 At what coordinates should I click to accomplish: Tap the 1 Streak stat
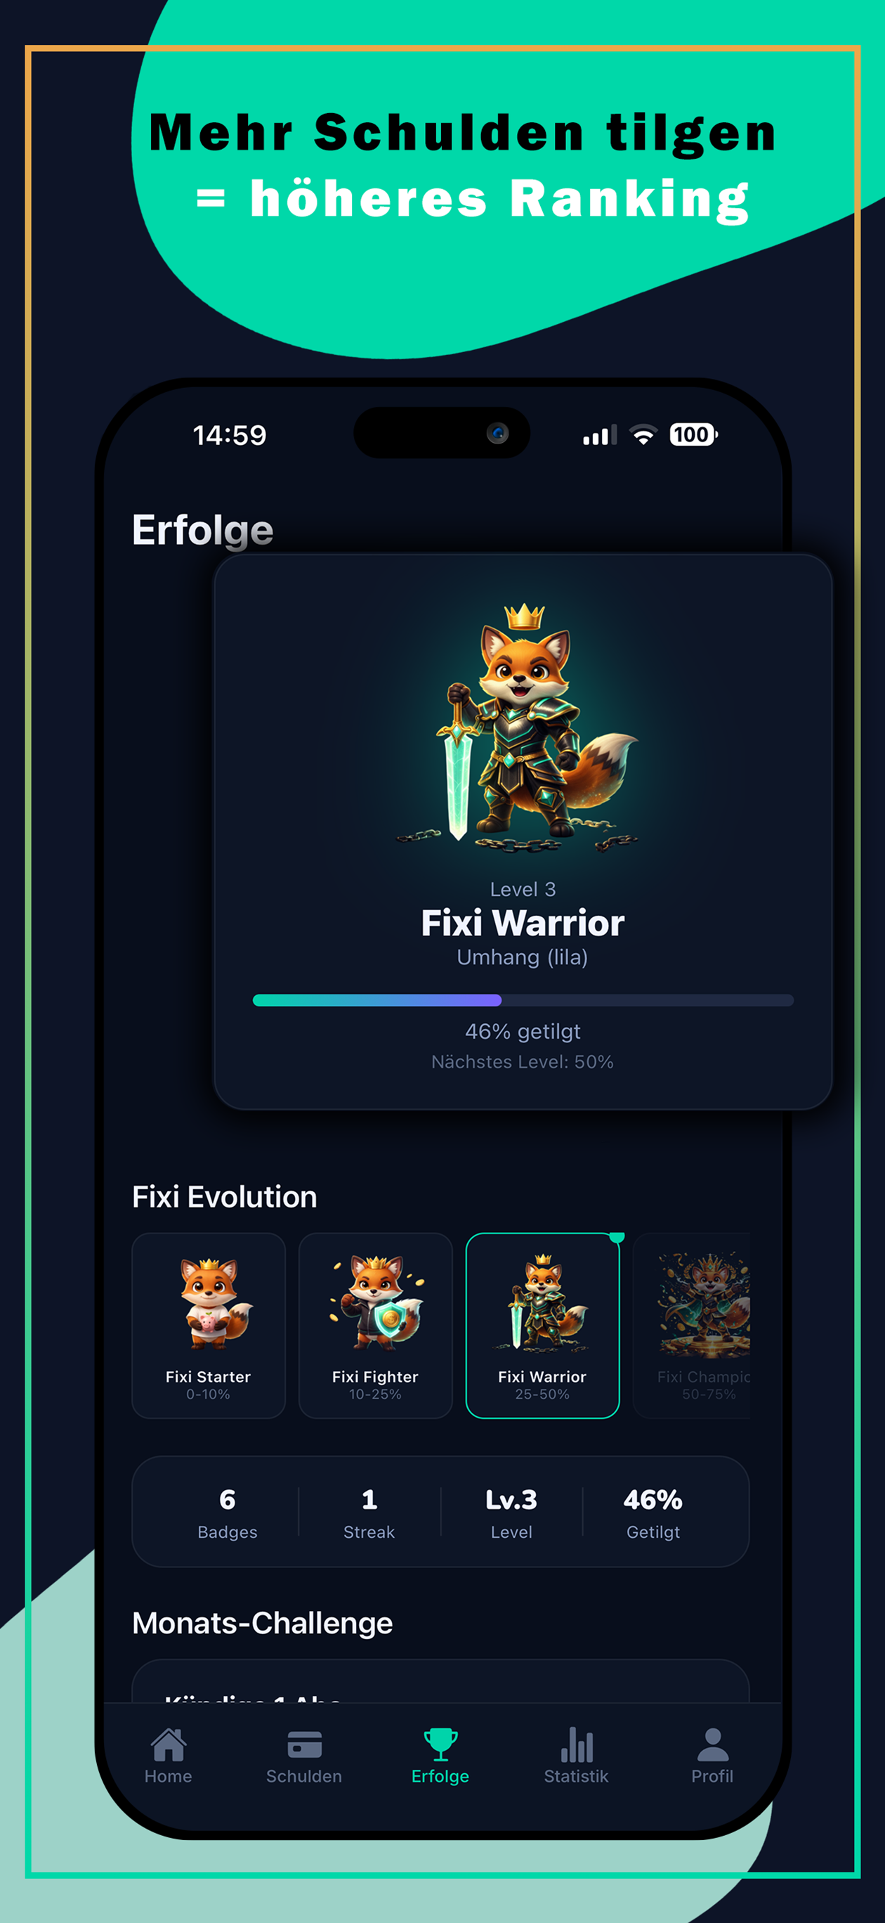coord(369,1513)
